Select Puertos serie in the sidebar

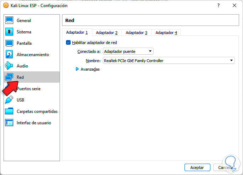tap(28, 89)
